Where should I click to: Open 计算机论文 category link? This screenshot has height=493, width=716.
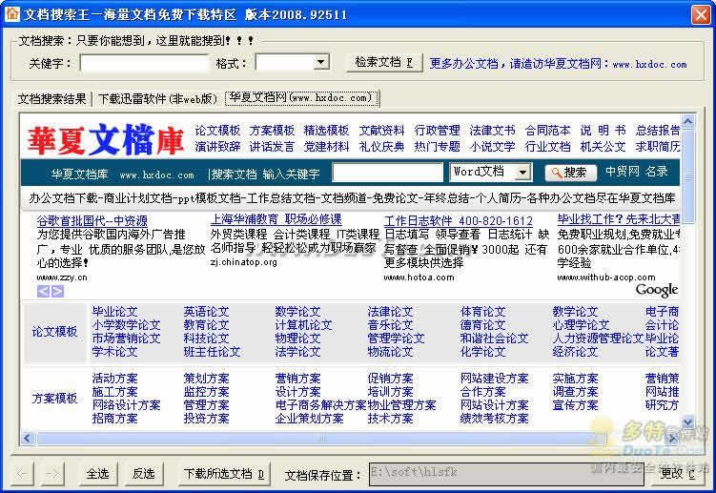tap(303, 325)
